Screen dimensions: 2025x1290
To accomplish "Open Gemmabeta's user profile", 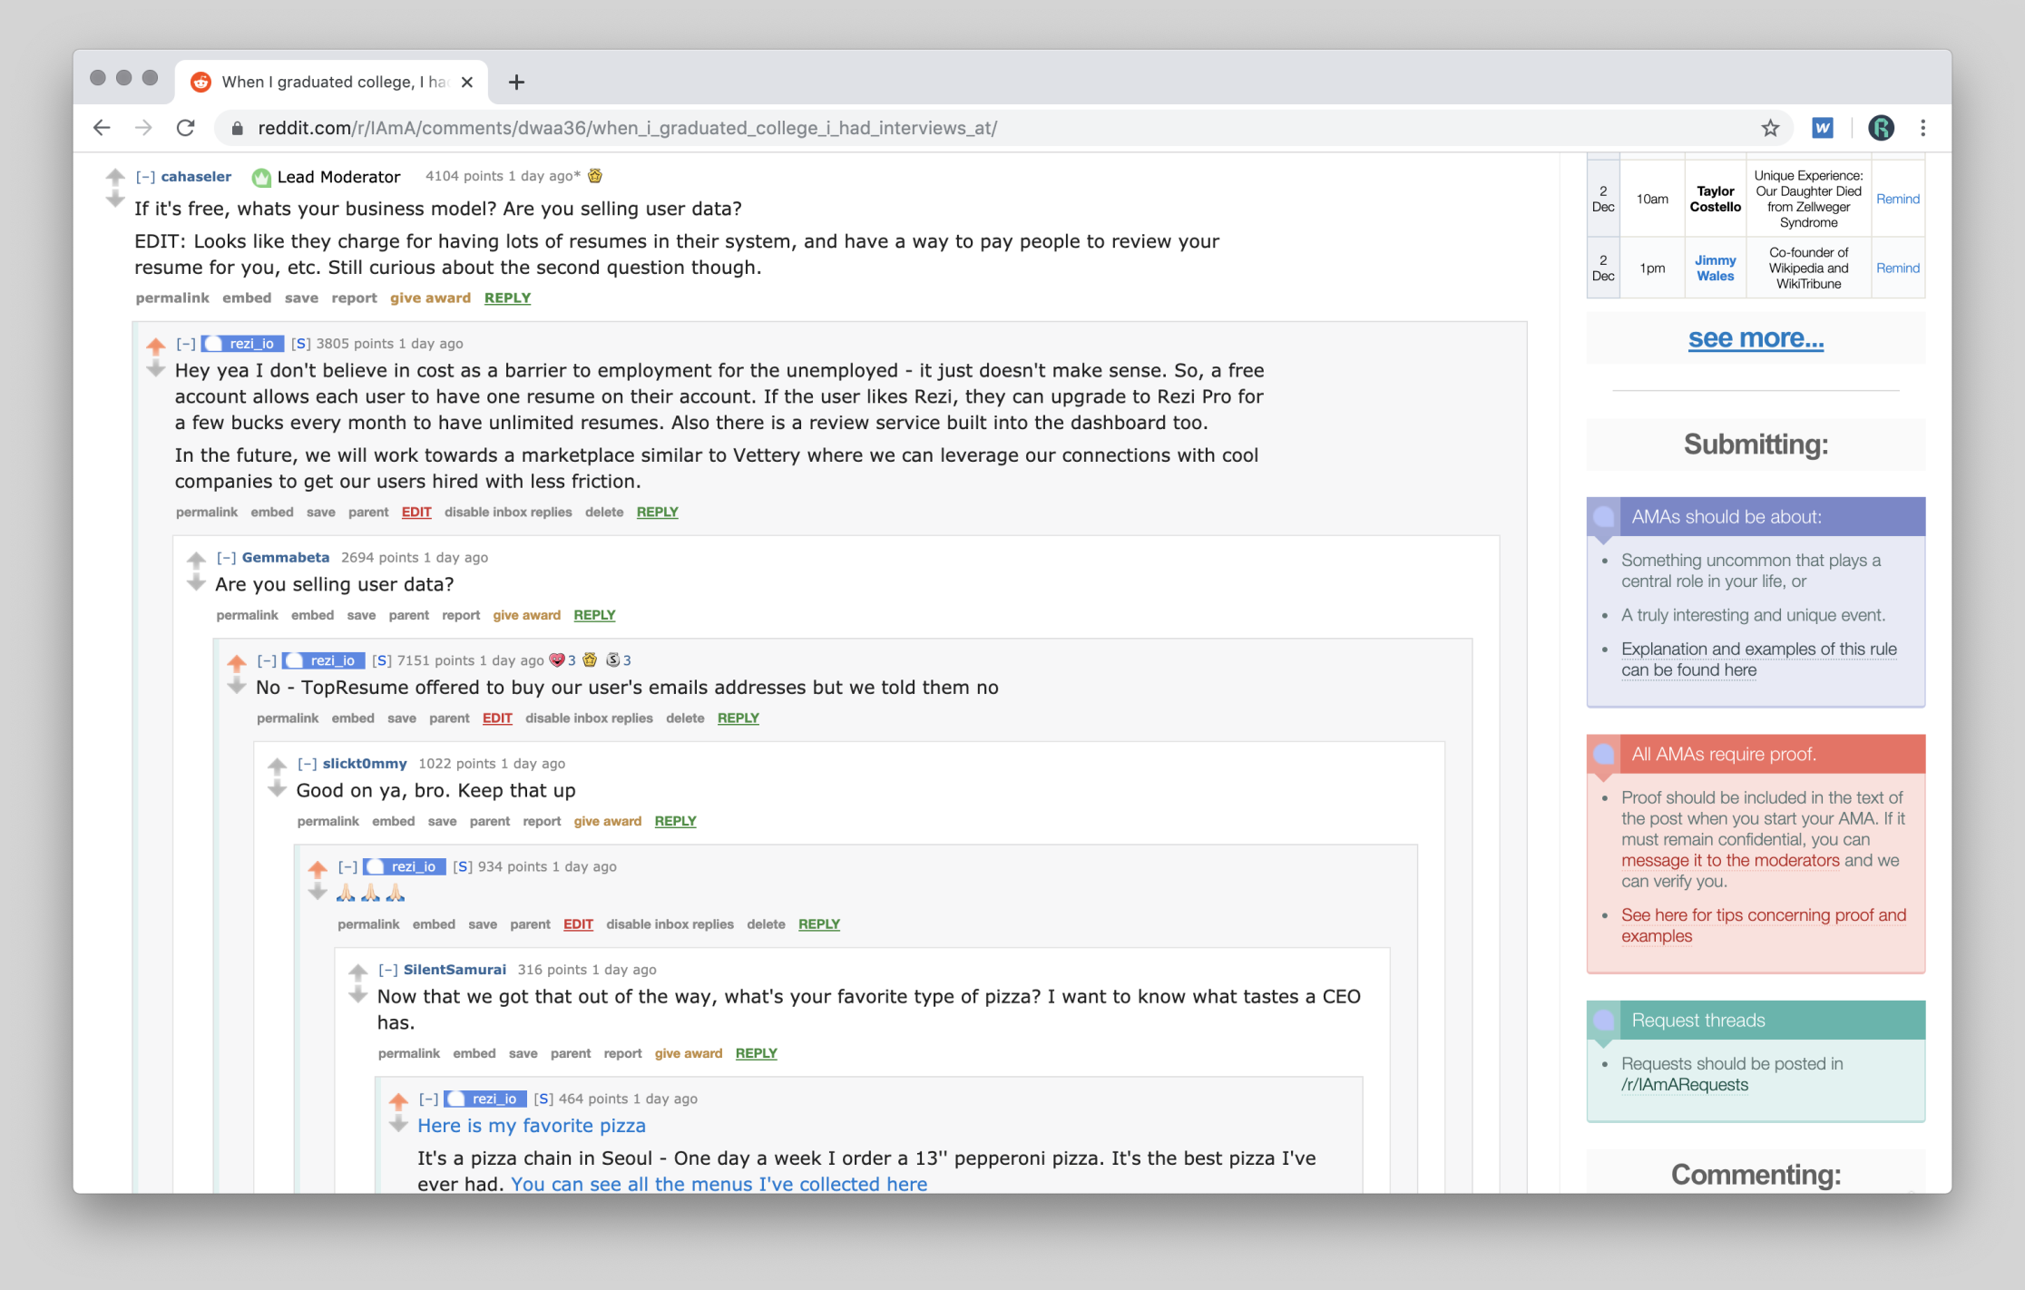I will 285,557.
